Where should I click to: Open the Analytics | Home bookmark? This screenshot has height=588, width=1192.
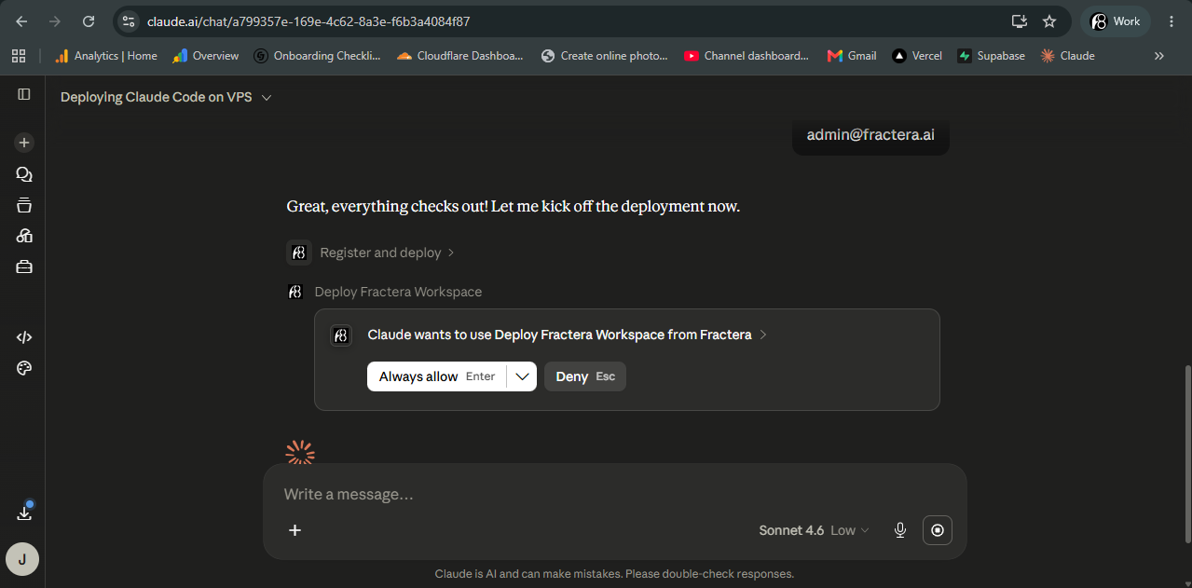pyautogui.click(x=106, y=56)
